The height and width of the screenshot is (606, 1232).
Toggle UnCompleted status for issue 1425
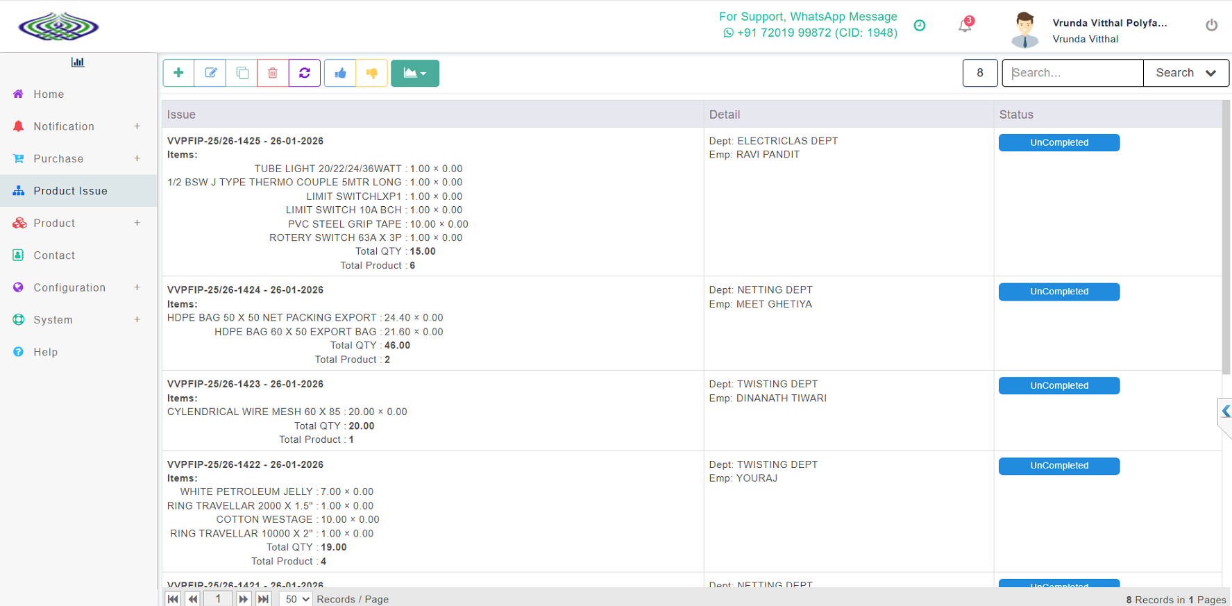pos(1058,142)
